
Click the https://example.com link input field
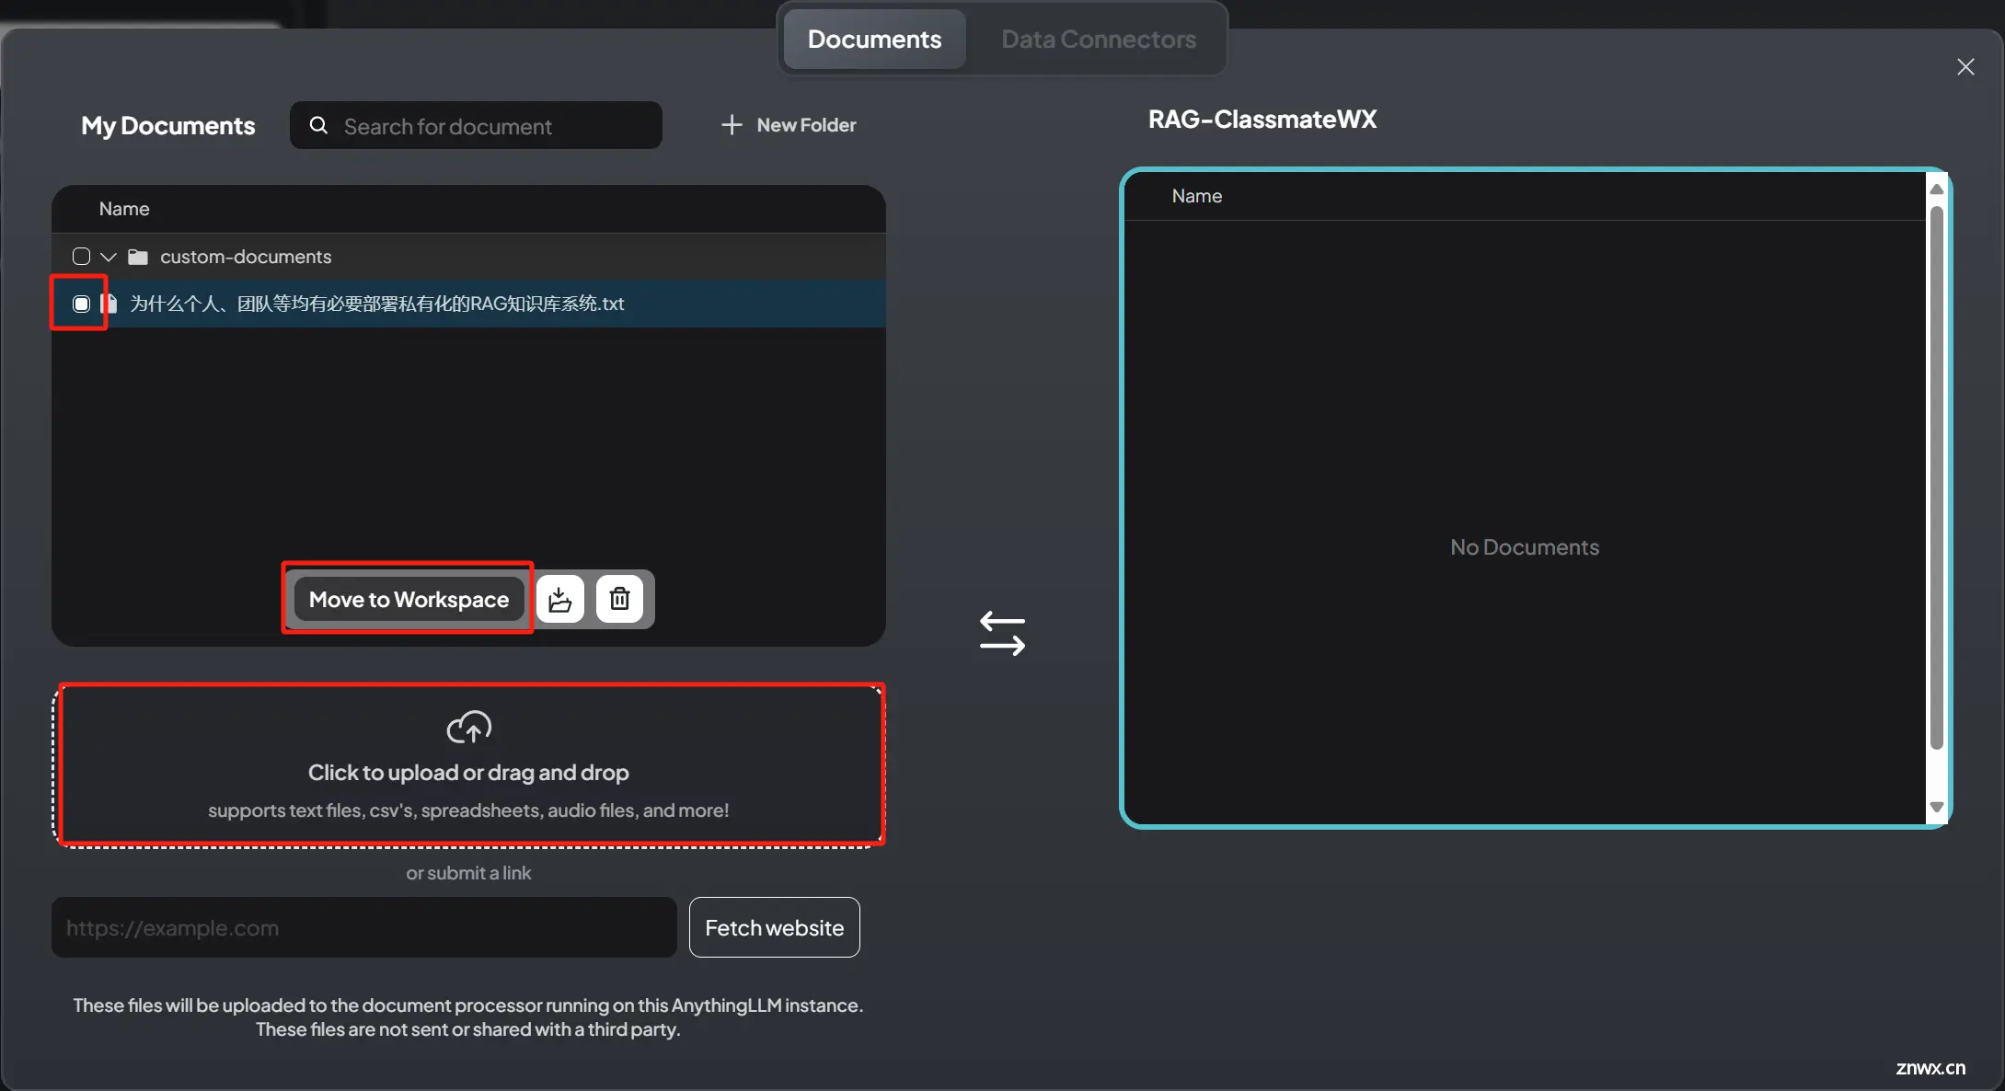[364, 927]
